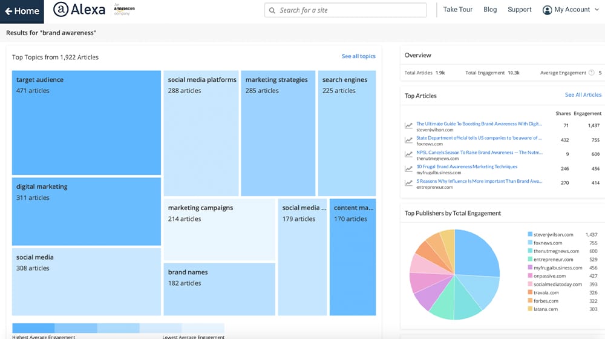This screenshot has width=605, height=339.
Task: Open The Ultimate Guide To Boosting Brand Awareness article
Action: pyautogui.click(x=479, y=123)
